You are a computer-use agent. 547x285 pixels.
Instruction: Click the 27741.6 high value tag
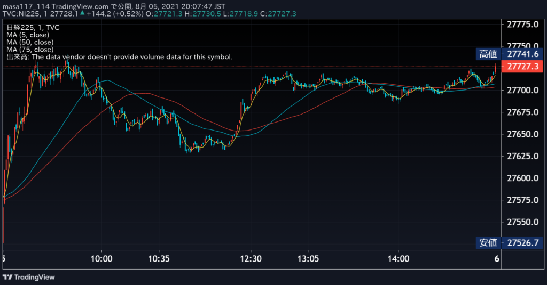pos(522,54)
